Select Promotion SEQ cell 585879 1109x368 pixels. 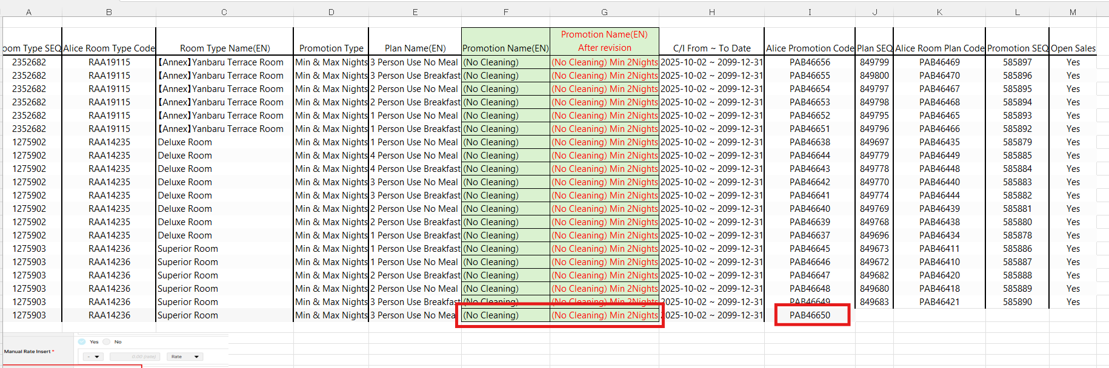tap(1017, 142)
